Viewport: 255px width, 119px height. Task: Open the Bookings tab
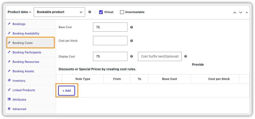click(31, 24)
